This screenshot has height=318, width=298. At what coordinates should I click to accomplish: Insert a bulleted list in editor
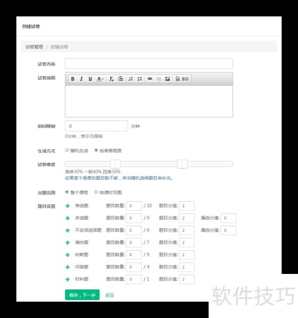click(x=139, y=79)
